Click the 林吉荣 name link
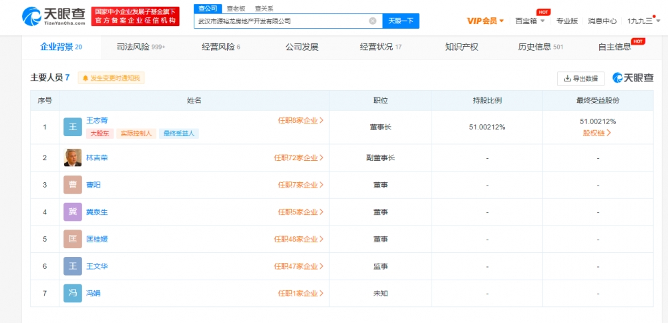Image resolution: width=668 pixels, height=323 pixels. click(97, 158)
